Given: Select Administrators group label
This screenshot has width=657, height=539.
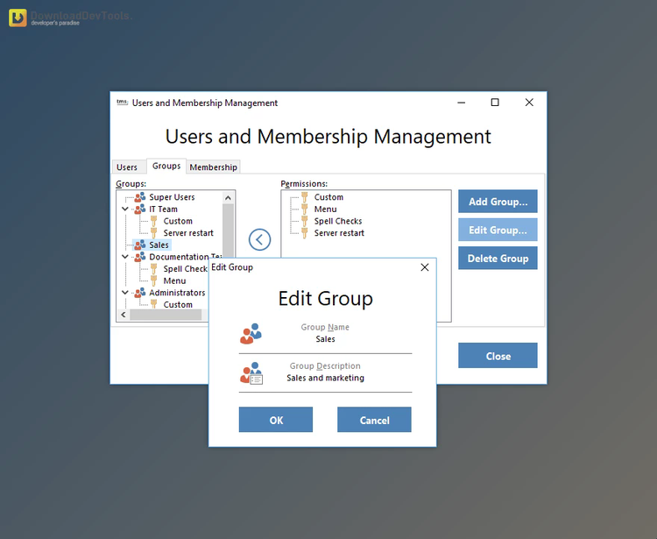Looking at the screenshot, I should coord(177,293).
